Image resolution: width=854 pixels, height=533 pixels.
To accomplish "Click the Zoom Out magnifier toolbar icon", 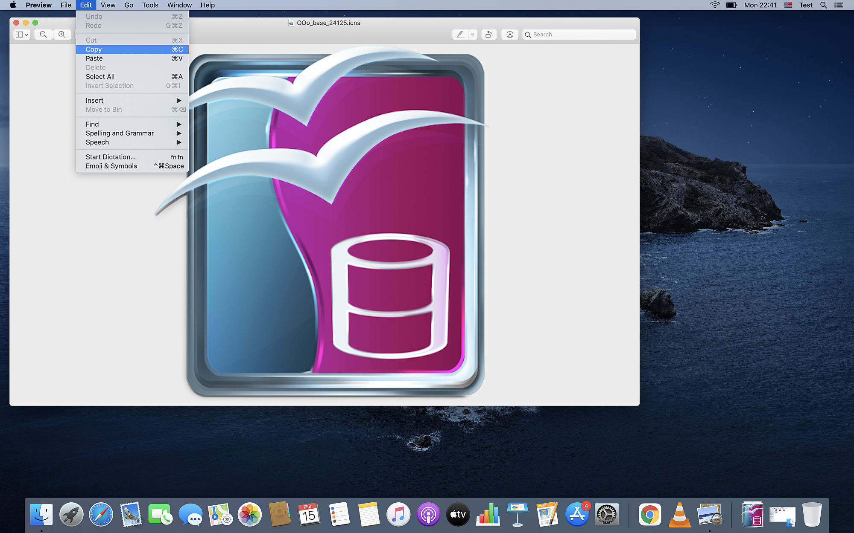I will pos(43,35).
